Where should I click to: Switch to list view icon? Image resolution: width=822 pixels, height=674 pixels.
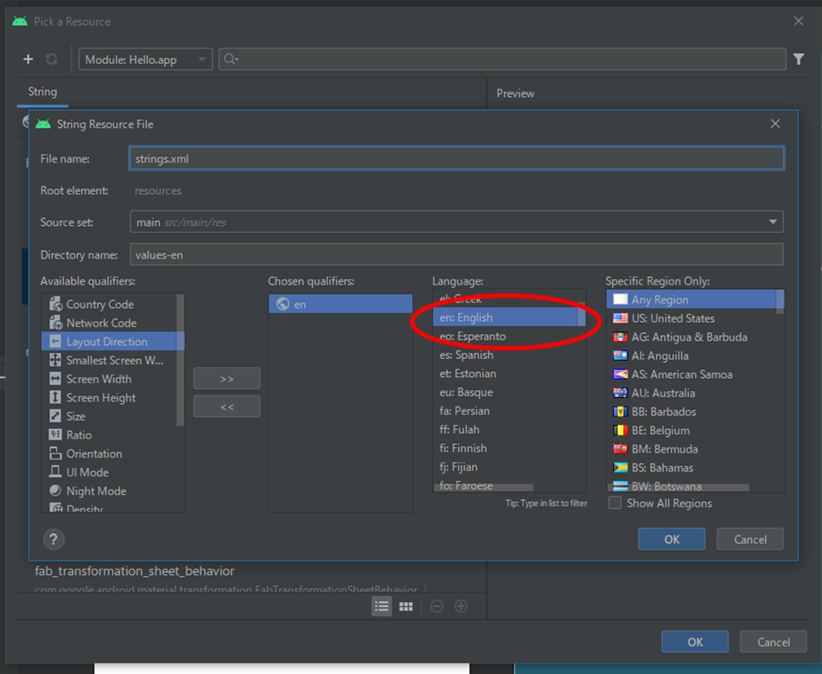(382, 607)
